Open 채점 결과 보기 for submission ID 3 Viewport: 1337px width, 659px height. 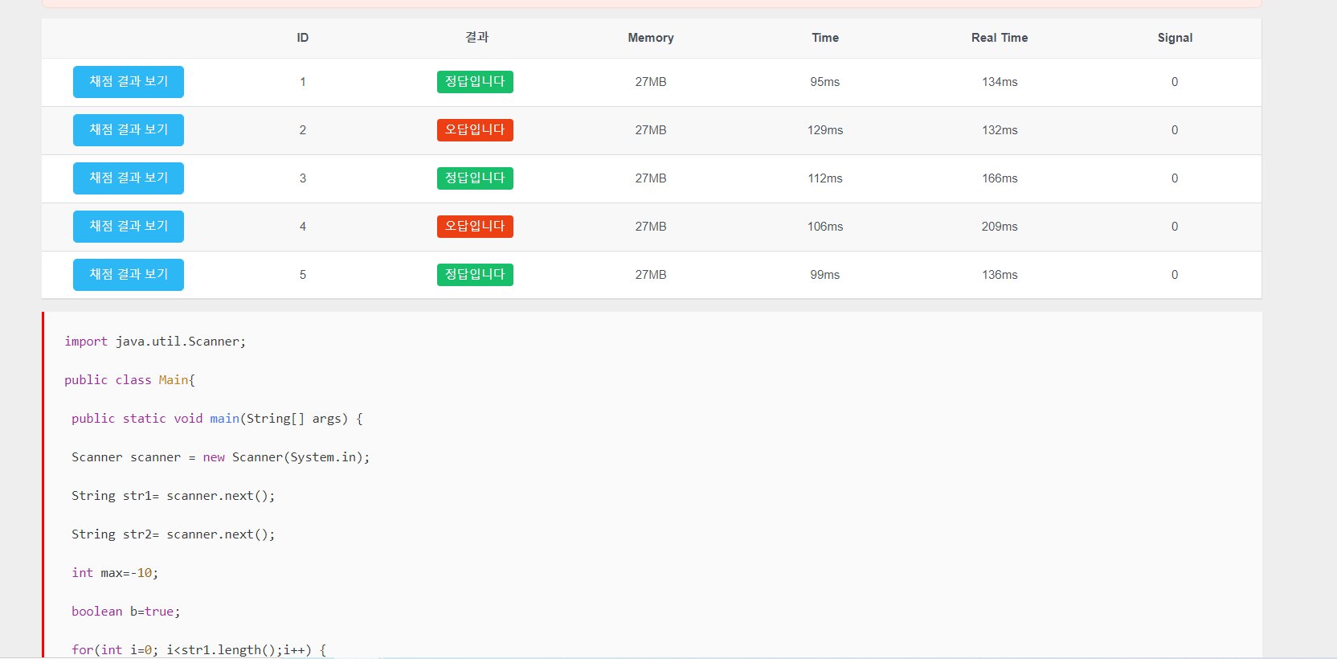pos(129,178)
